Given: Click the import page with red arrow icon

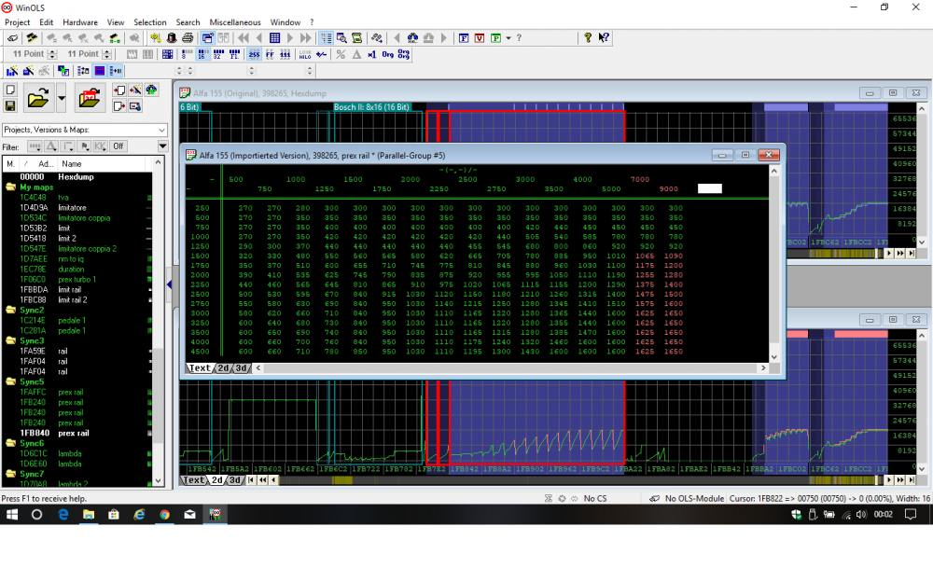Looking at the screenshot, I should [x=119, y=90].
